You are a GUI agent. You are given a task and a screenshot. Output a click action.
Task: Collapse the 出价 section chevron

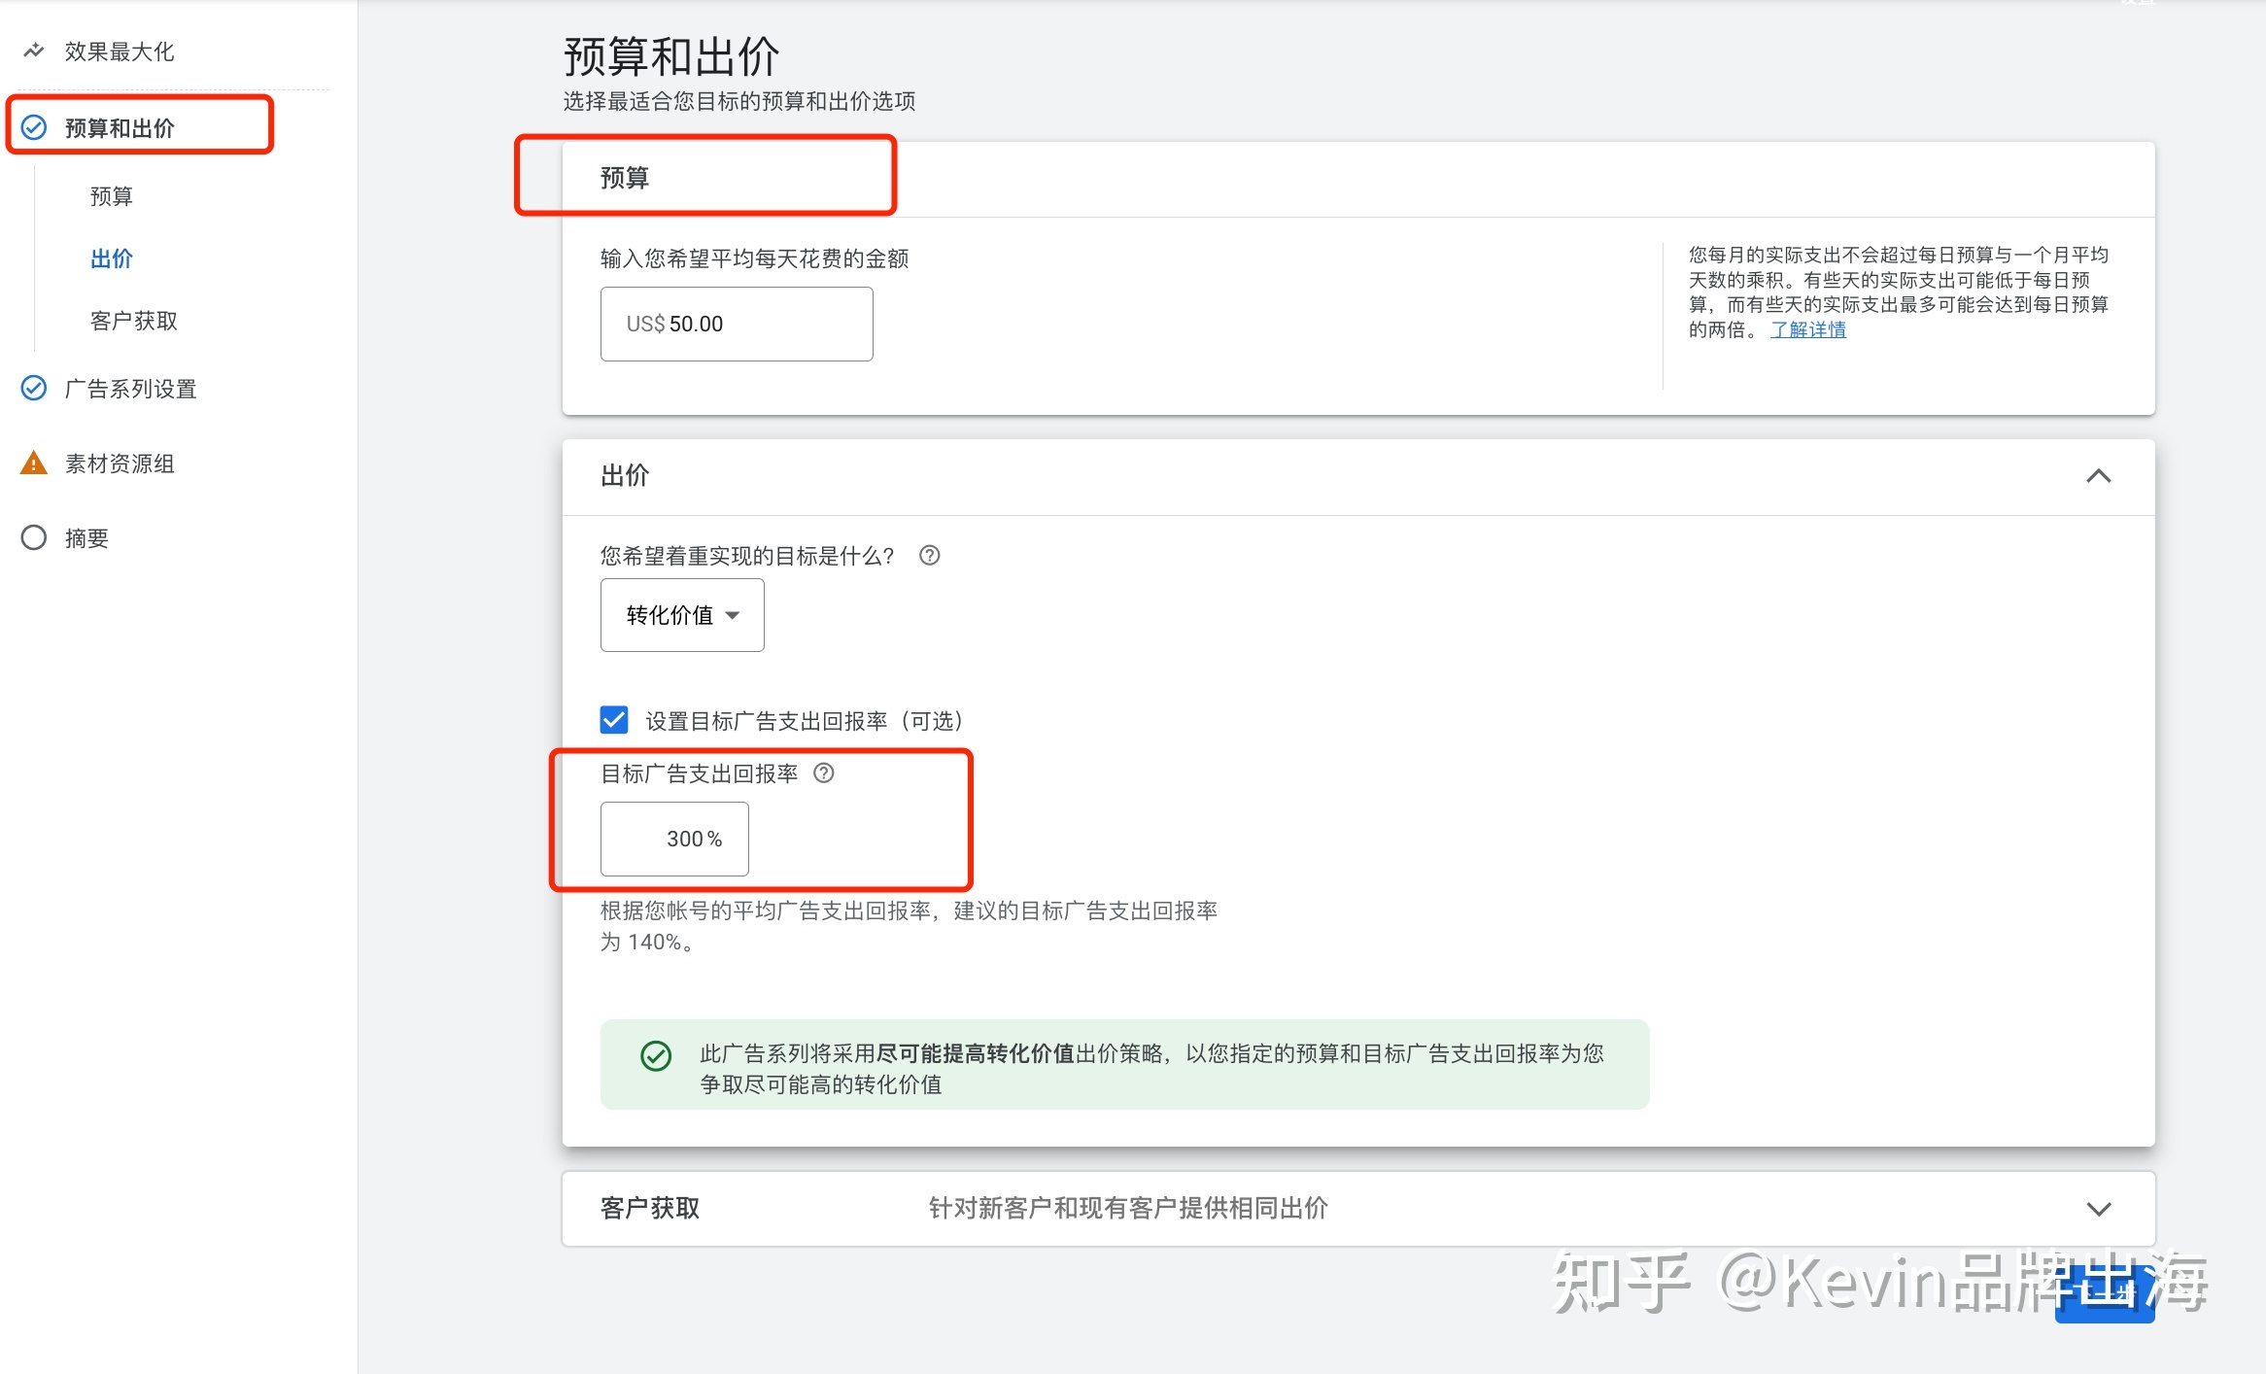click(x=2098, y=476)
